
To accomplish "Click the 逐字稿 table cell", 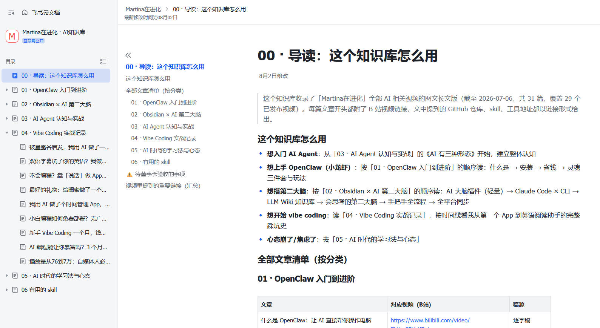I will (x=521, y=320).
